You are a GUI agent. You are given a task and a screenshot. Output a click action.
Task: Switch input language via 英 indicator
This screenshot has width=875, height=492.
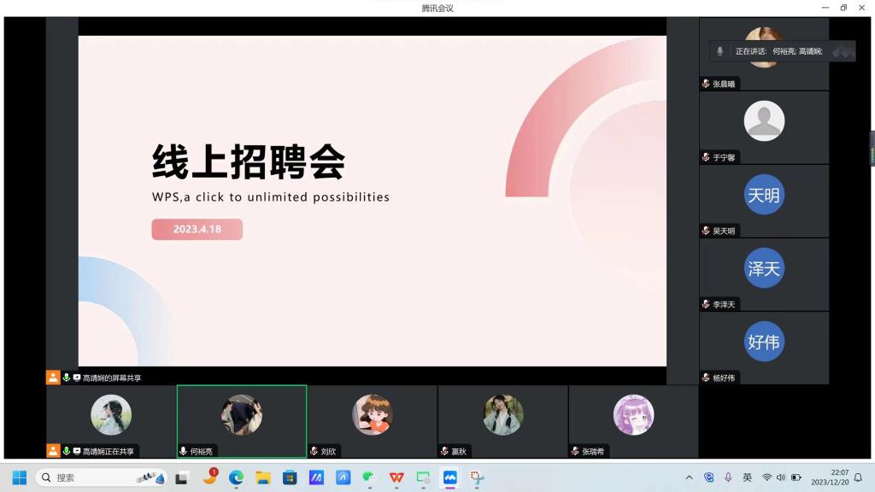click(747, 477)
